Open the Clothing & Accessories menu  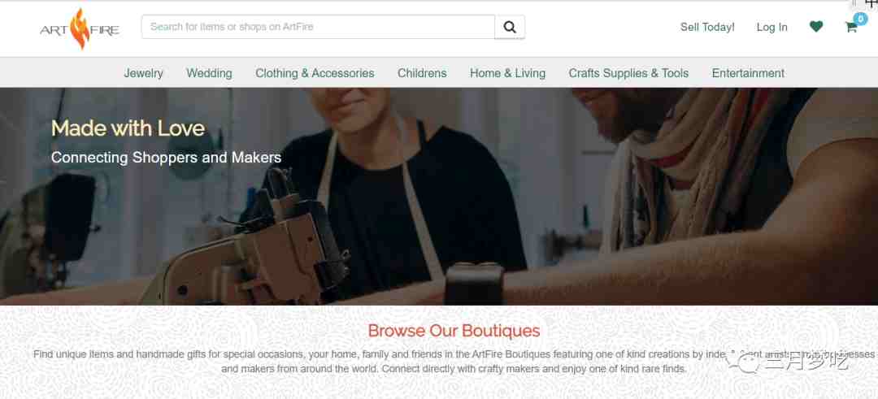pyautogui.click(x=315, y=73)
